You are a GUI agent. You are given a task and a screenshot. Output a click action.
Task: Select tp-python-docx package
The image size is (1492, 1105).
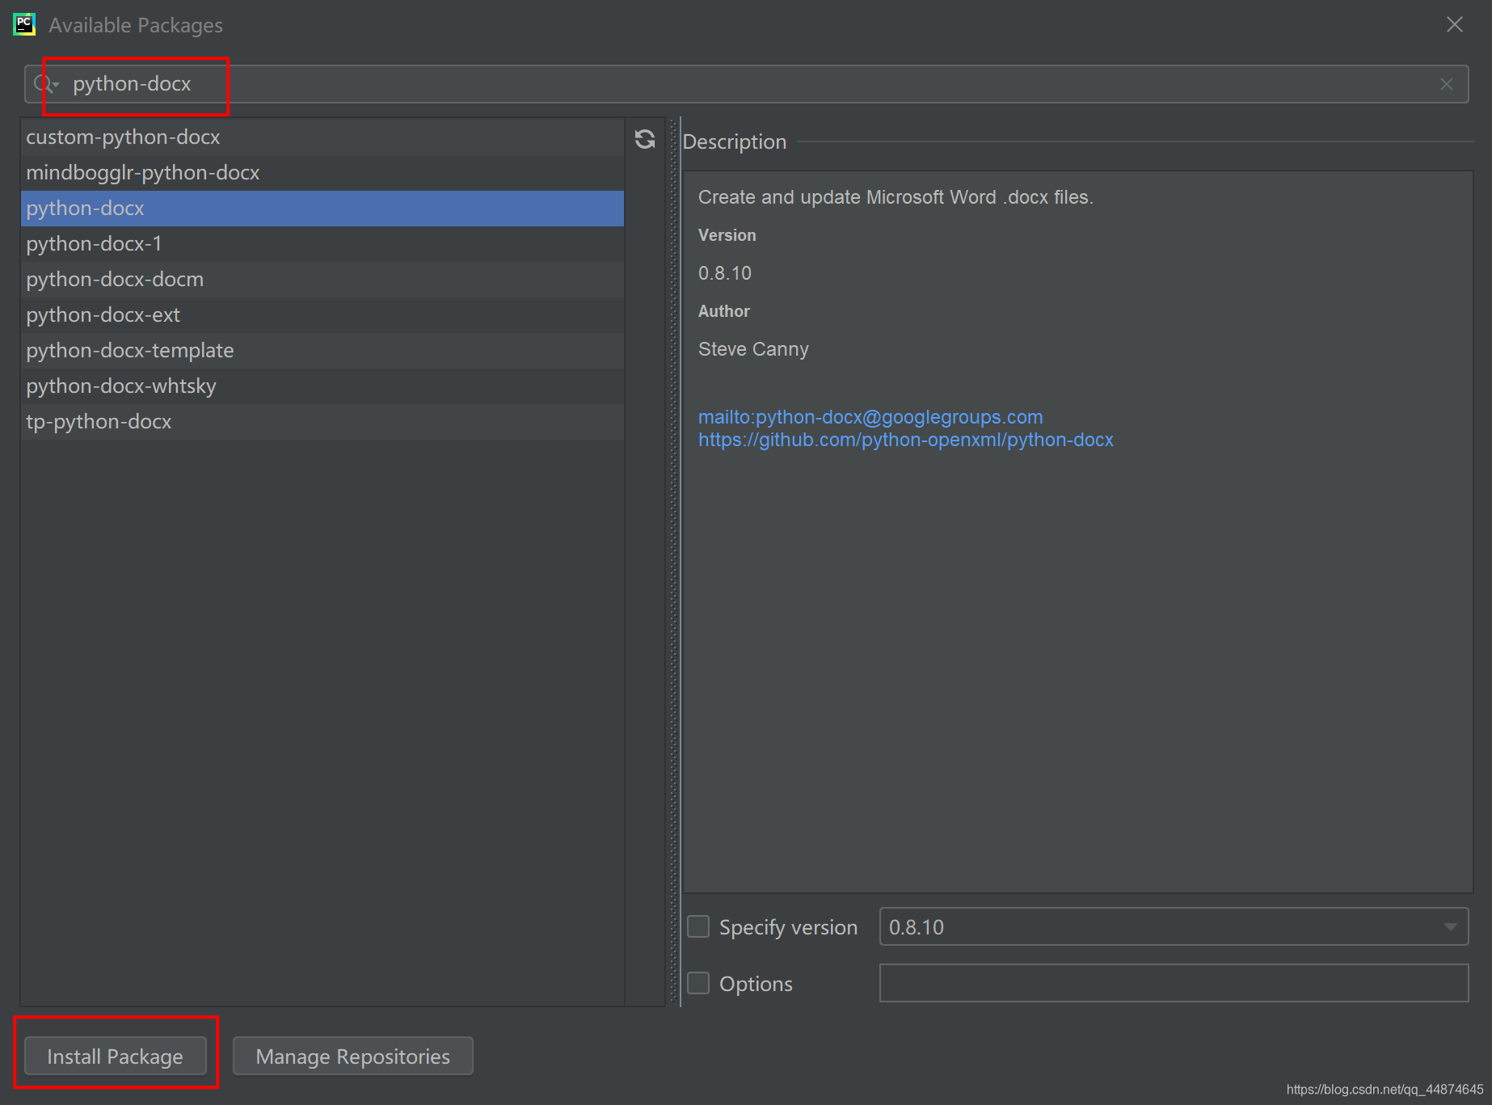coord(322,422)
